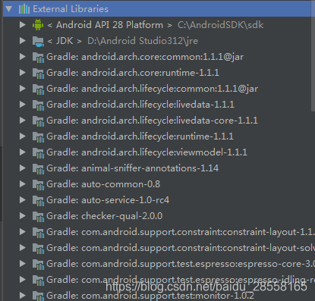Click library icon of android.arch.lifecycle:livedata-core-1.1.1
Image resolution: width=315 pixels, height=301 pixels.
click(x=38, y=121)
